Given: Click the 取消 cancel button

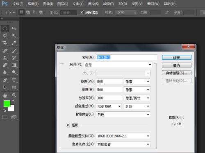Looking at the screenshot, I should pos(177,65).
